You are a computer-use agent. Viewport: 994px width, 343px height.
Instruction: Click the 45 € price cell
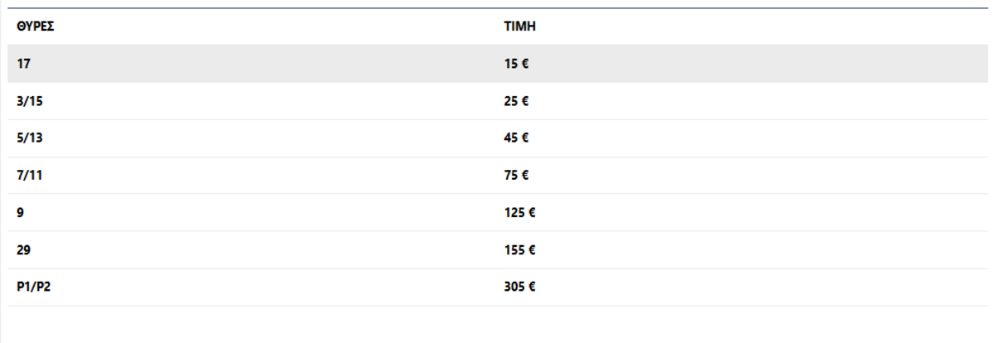pos(516,138)
